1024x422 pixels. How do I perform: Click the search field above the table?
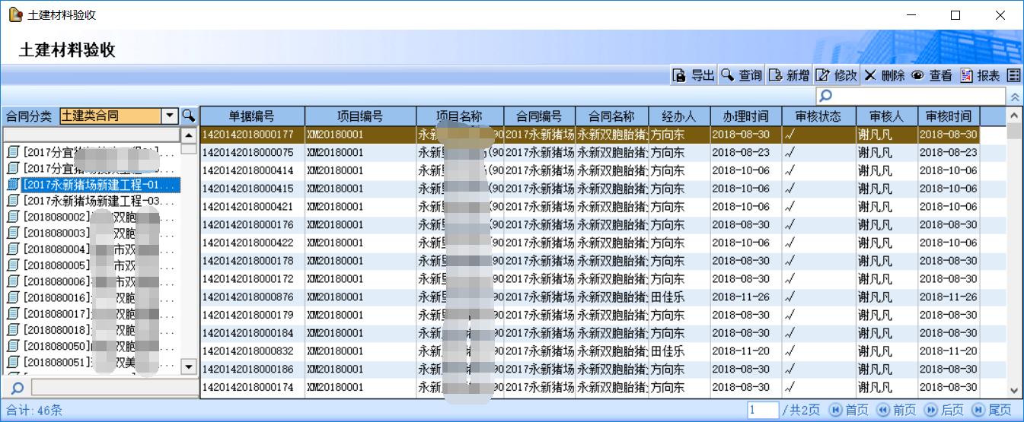pos(911,97)
